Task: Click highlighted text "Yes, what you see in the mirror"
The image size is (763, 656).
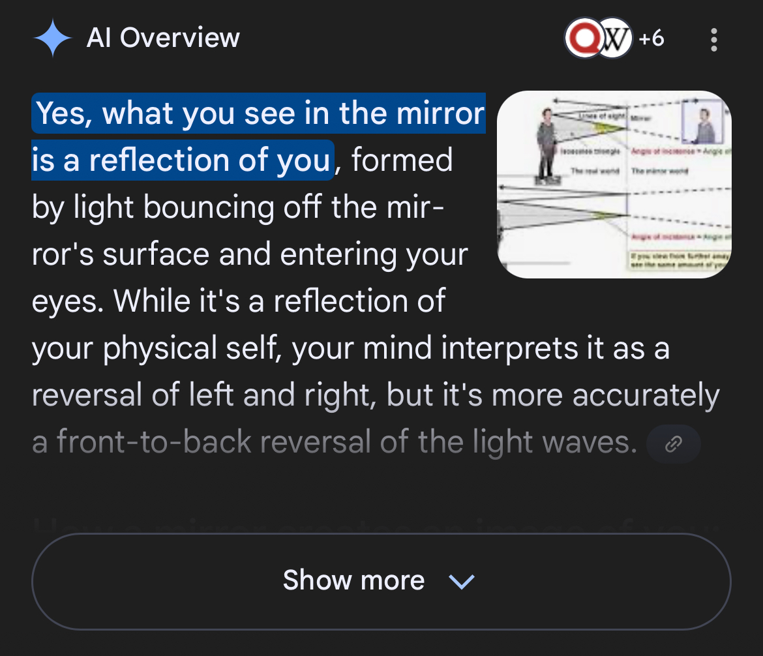Action: coord(260,113)
